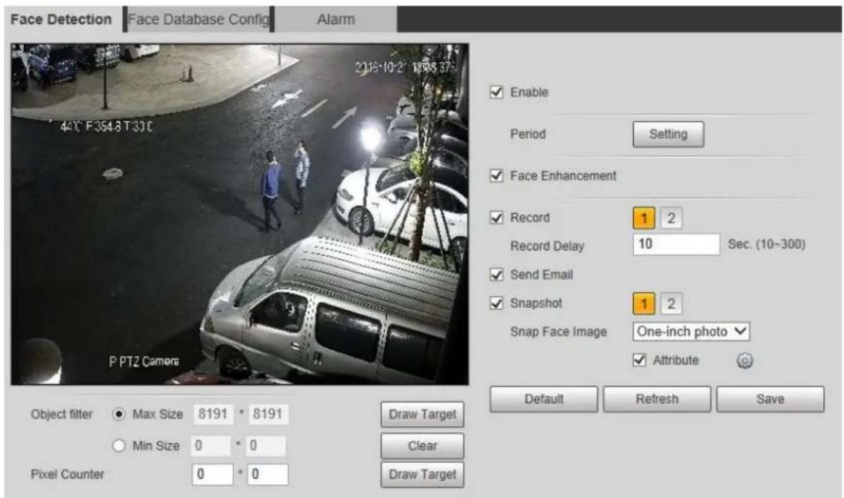Open the Period Setting button
Image resolution: width=844 pixels, height=498 pixels.
[668, 134]
